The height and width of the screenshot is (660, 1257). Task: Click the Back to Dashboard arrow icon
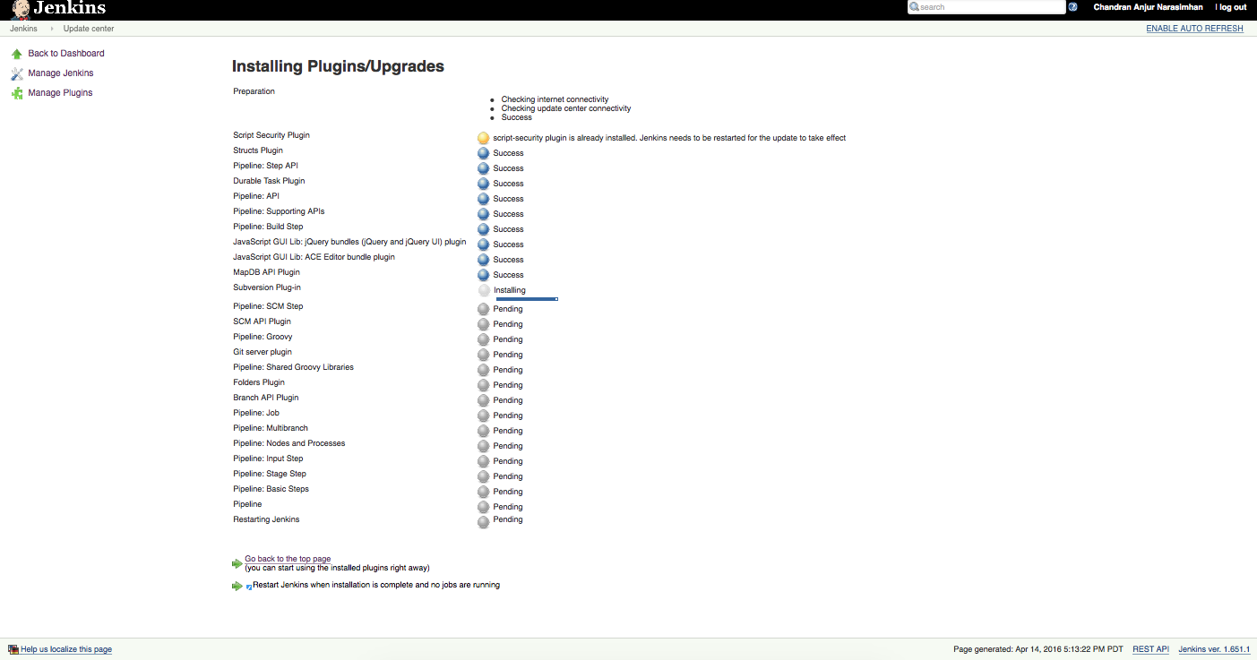pyautogui.click(x=16, y=54)
